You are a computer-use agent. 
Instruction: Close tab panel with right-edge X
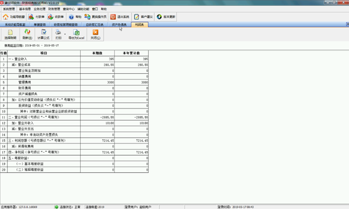pos(347,24)
